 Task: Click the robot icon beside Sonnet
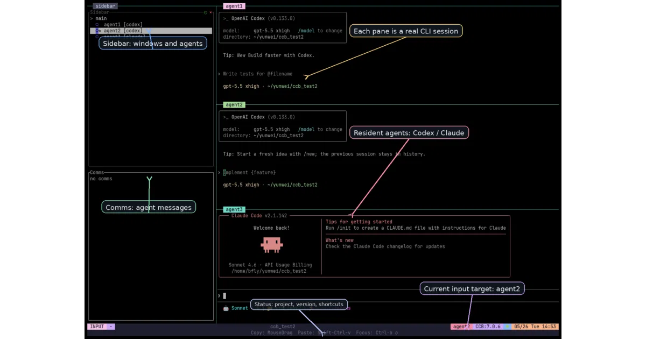(x=226, y=308)
